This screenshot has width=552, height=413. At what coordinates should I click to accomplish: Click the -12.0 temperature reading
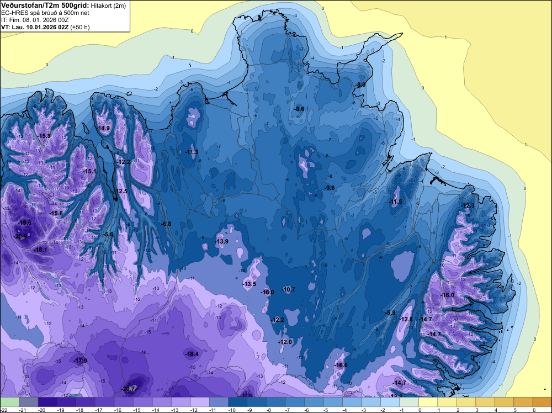coord(285,342)
